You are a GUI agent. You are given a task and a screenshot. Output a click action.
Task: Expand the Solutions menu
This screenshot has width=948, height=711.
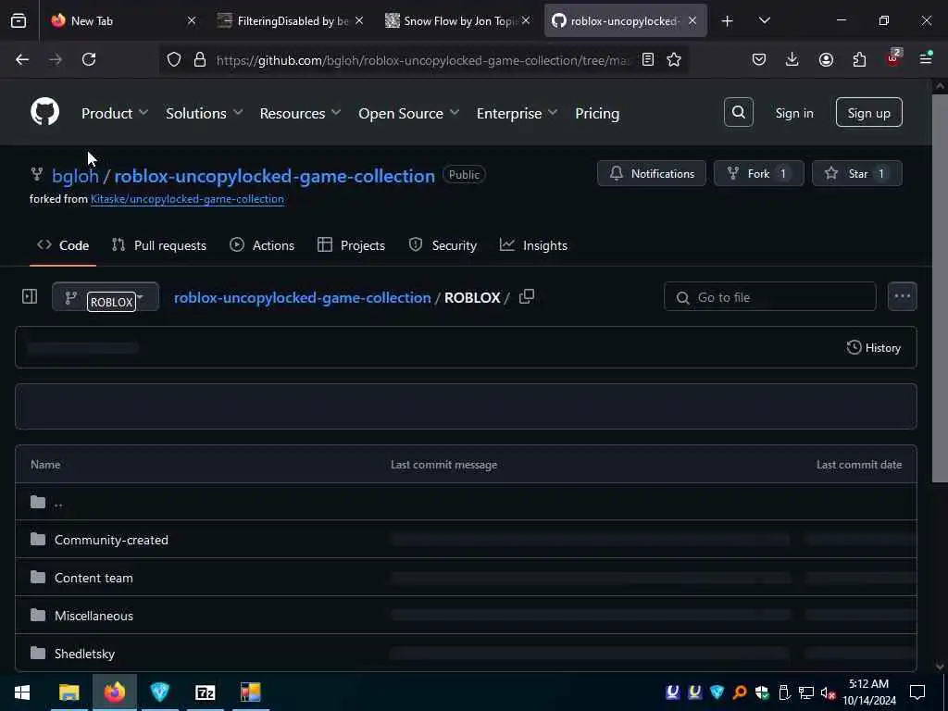point(204,113)
